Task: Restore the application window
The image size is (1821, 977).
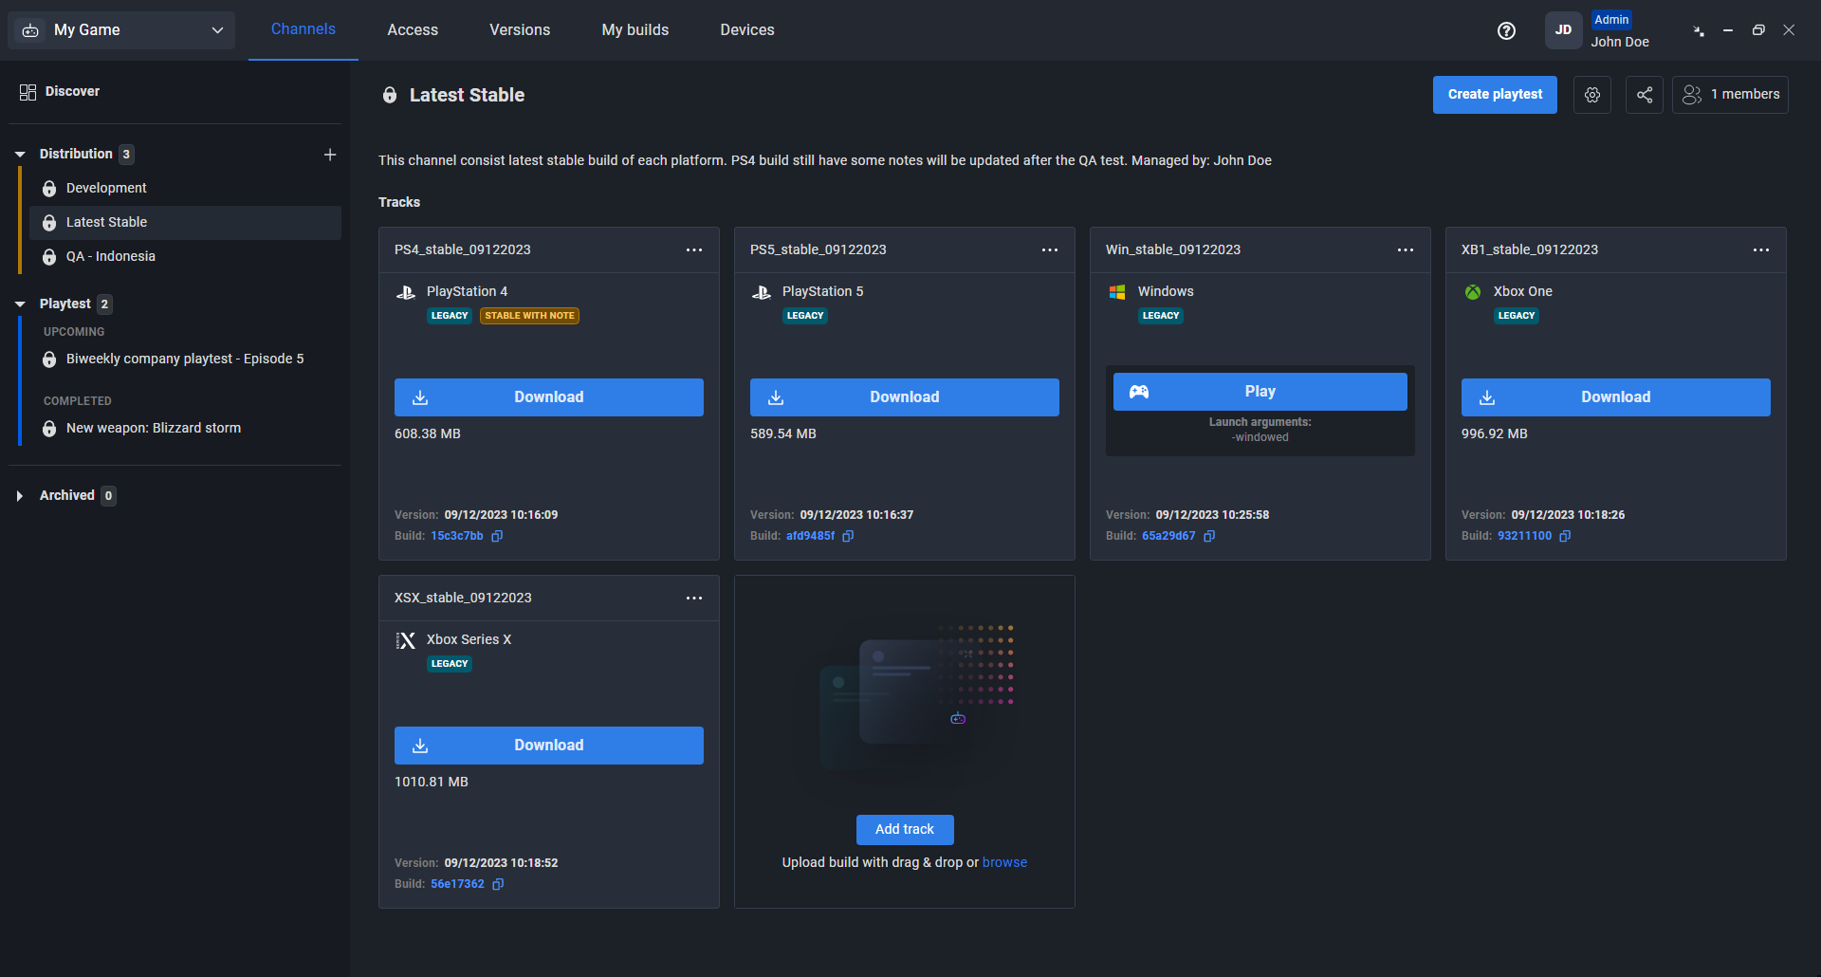Action: pyautogui.click(x=1758, y=30)
